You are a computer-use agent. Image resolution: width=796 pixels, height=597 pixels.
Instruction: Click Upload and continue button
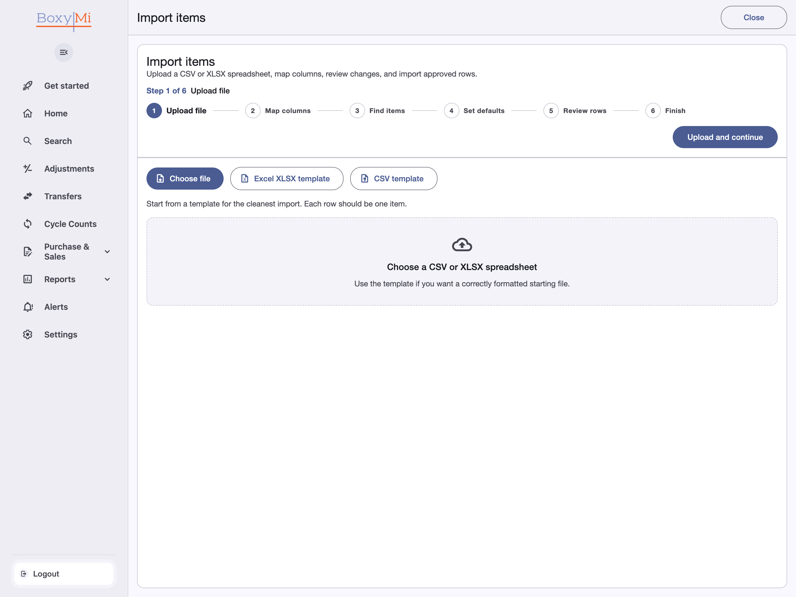725,137
